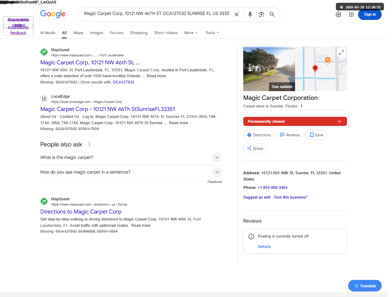Viewport: 392px width, 297px height.
Task: Expand 'How do you use magic carpet in a sentence?'
Action: click(x=131, y=172)
